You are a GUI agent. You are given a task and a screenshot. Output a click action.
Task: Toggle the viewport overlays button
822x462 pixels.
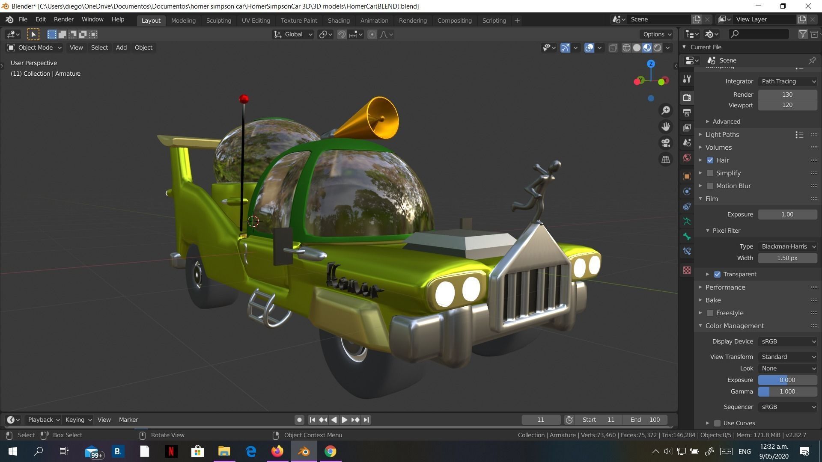(589, 47)
